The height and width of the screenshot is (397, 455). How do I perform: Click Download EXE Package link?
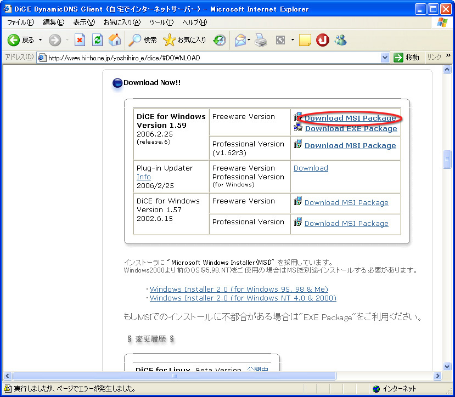[x=351, y=128]
